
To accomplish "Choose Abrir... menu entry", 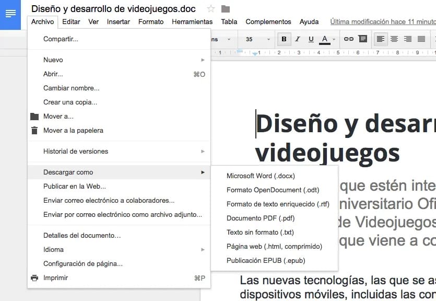I will pos(119,74).
